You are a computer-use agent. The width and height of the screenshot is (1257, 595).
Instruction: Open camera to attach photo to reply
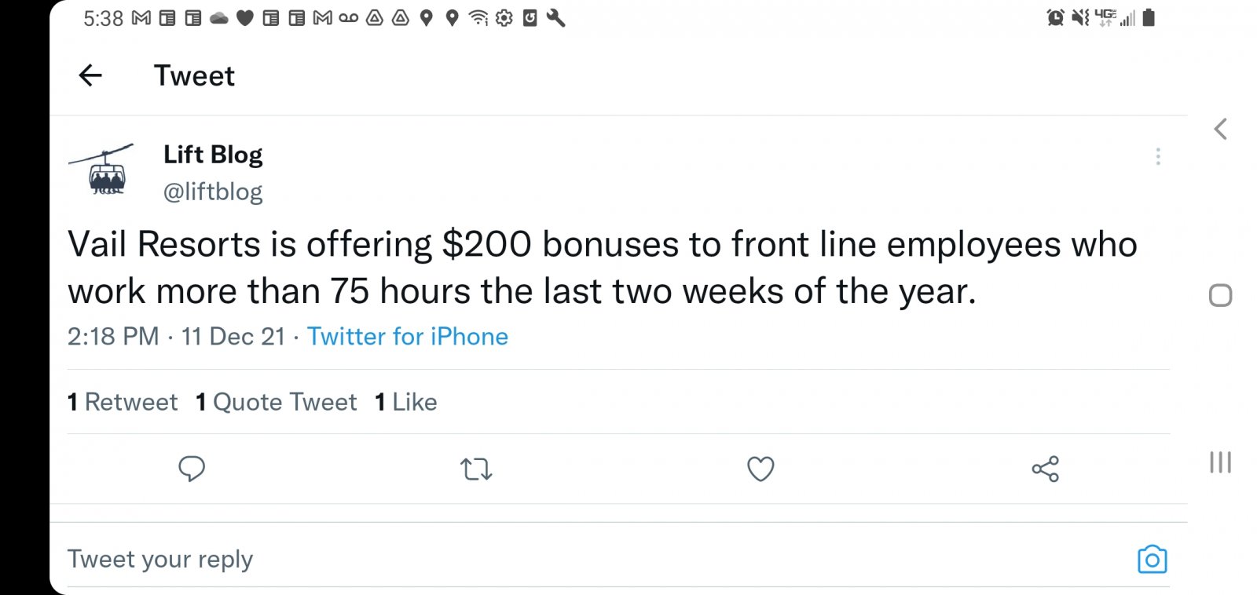[x=1152, y=560]
